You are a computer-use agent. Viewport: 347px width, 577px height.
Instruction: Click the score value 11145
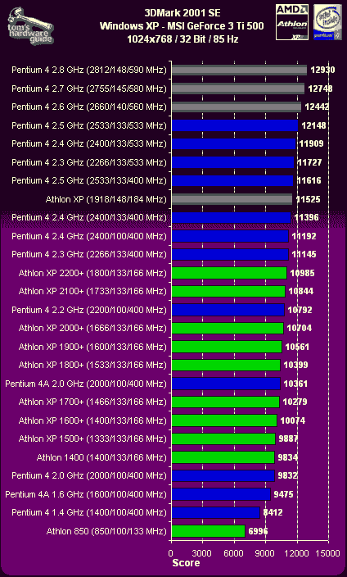pyautogui.click(x=304, y=254)
